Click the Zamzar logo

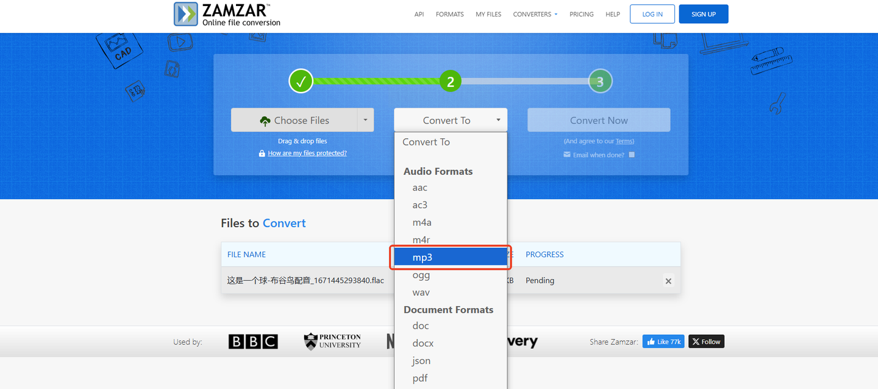click(x=227, y=14)
